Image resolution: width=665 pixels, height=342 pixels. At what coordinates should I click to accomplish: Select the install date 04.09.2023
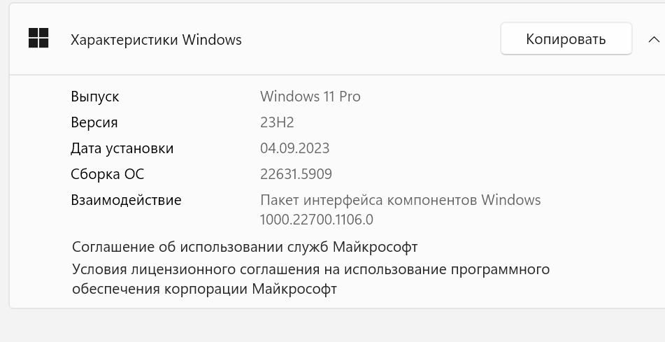coord(294,148)
